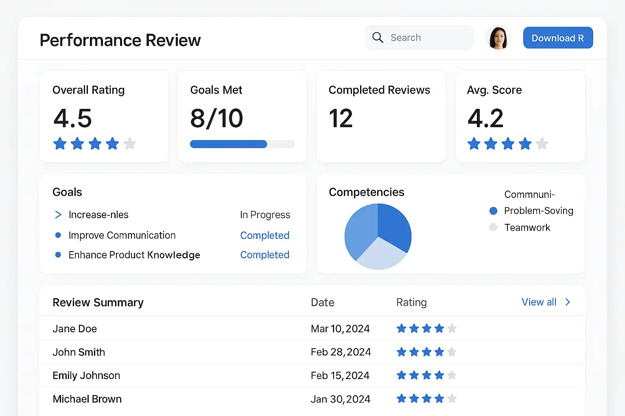This screenshot has height=416, width=625.
Task: Toggle the Teamwork legend dot
Action: point(493,227)
